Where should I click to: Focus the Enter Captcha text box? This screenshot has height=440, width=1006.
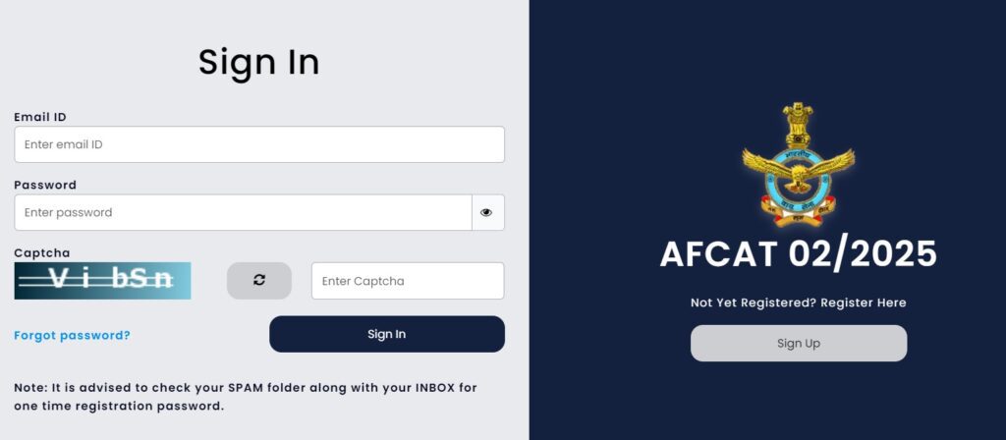pos(408,280)
